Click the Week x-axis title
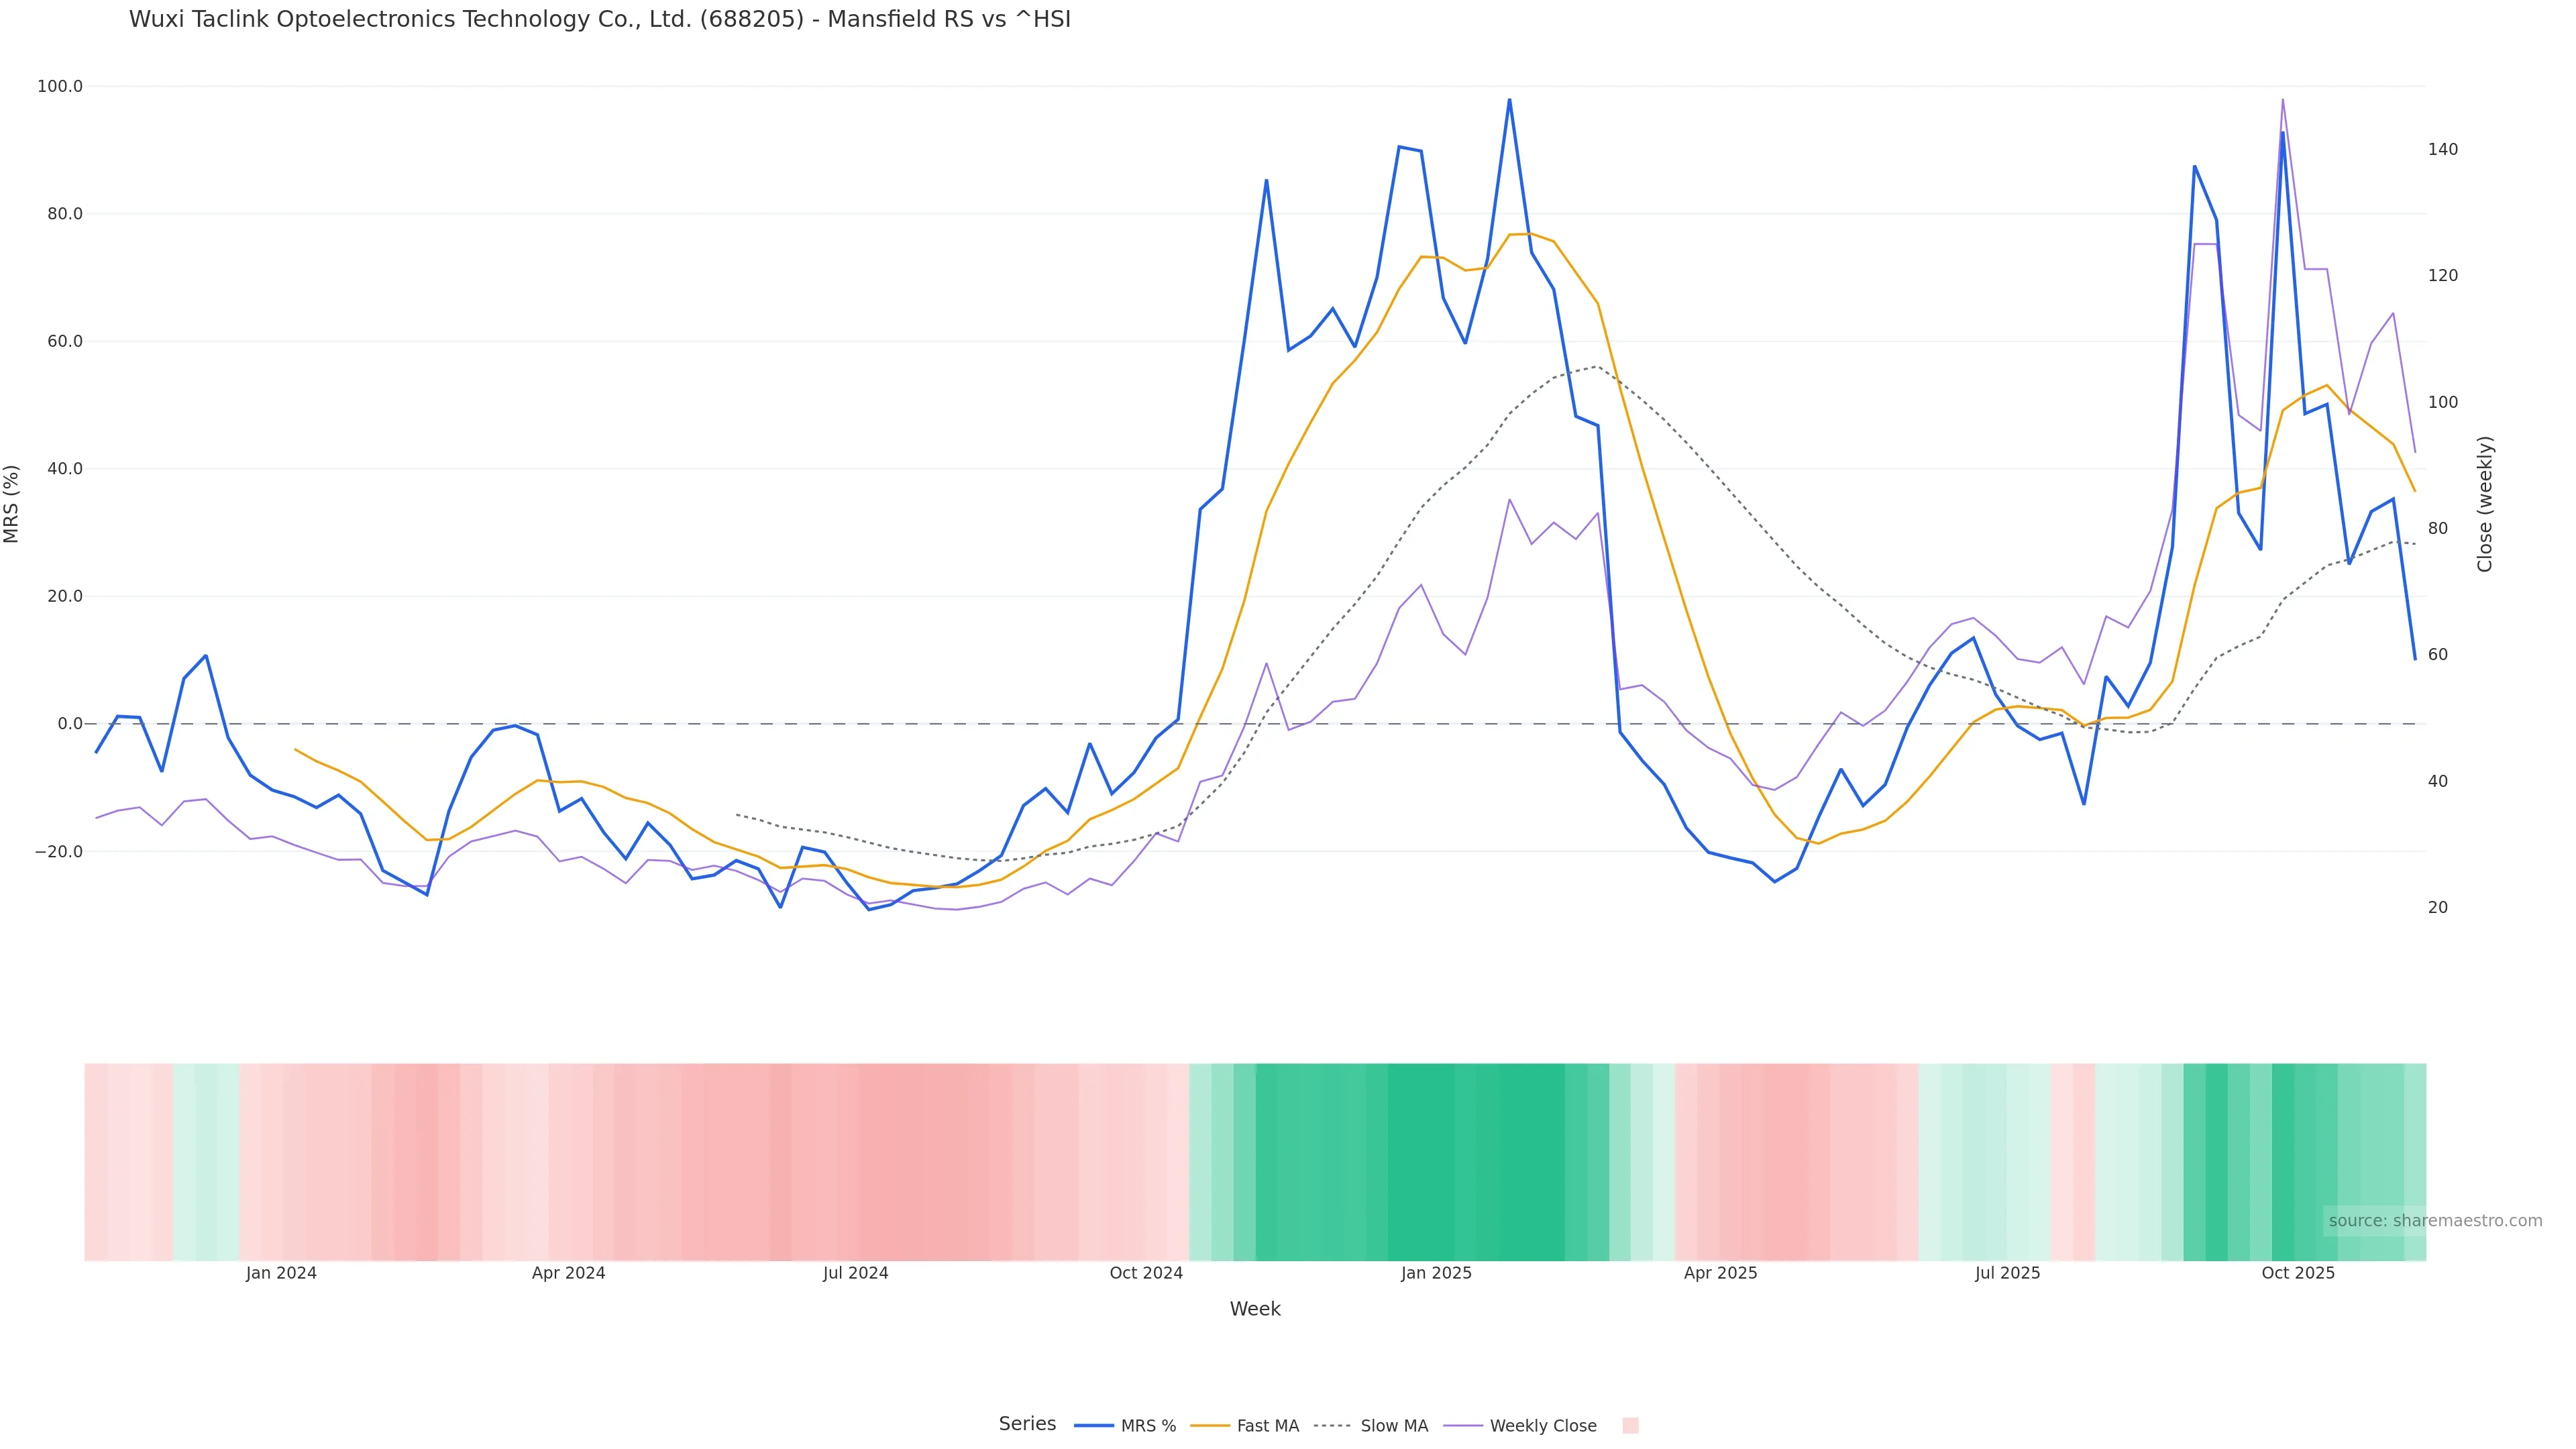2576x1449 pixels. [x=1255, y=1309]
